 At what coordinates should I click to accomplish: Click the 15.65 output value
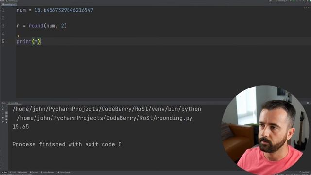(x=20, y=127)
